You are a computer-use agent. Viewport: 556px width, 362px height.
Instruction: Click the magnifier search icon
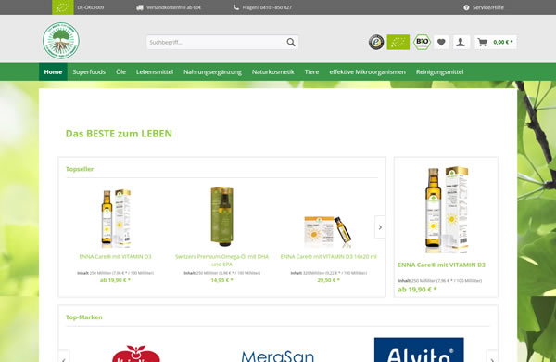click(x=291, y=43)
